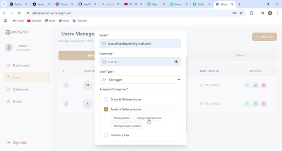This screenshot has height=151, width=282.
Task: Click the Dashboard grid icon
Action: point(8,65)
